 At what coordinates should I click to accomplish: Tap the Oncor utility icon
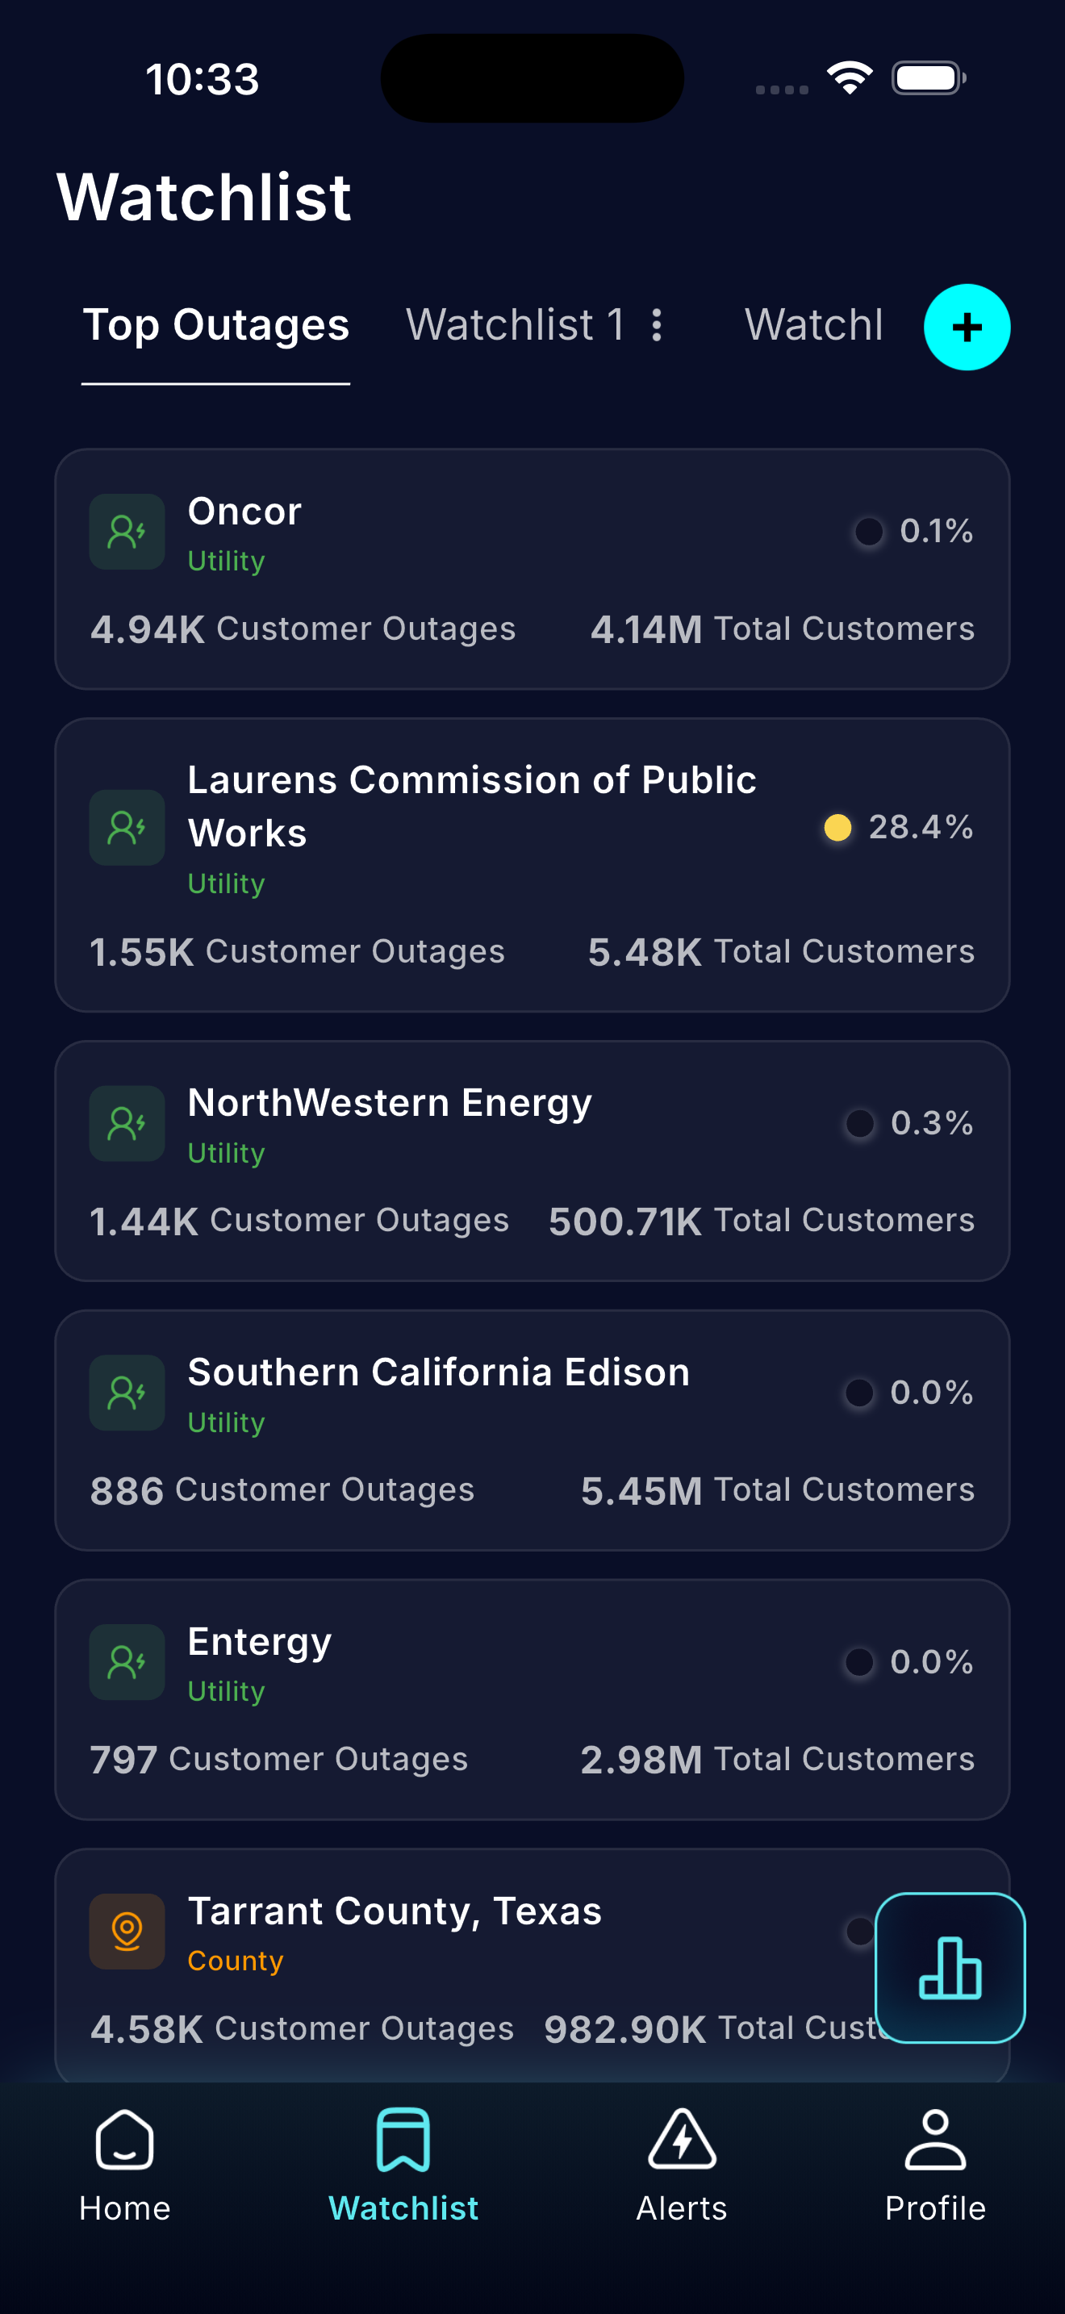127,532
